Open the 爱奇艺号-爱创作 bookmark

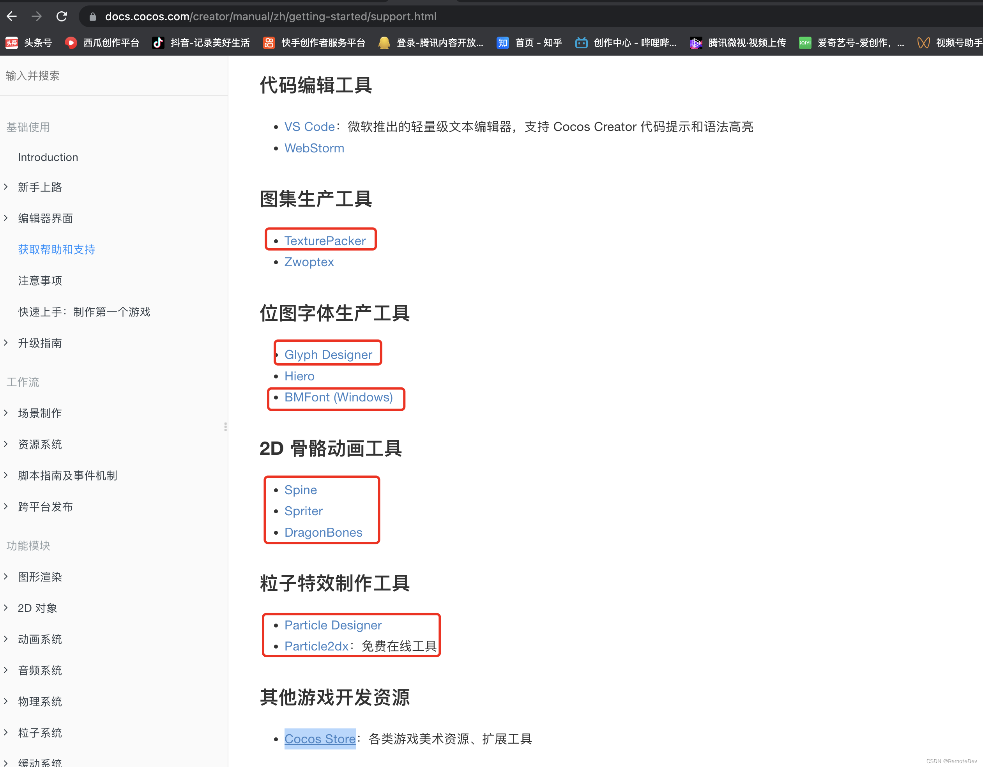click(852, 43)
